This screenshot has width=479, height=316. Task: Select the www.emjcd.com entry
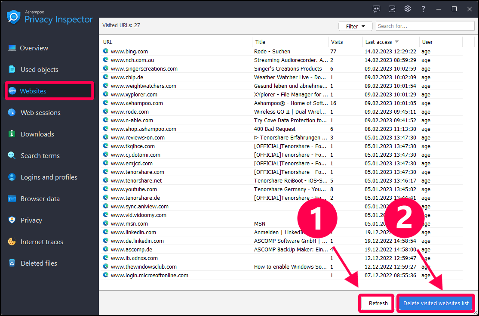coord(281,163)
